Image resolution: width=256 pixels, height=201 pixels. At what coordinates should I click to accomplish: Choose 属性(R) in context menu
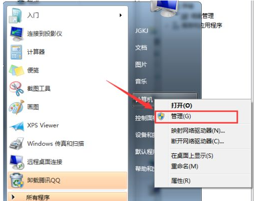coord(181,181)
